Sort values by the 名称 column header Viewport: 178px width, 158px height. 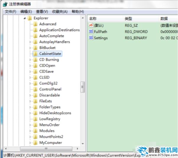tap(106, 19)
